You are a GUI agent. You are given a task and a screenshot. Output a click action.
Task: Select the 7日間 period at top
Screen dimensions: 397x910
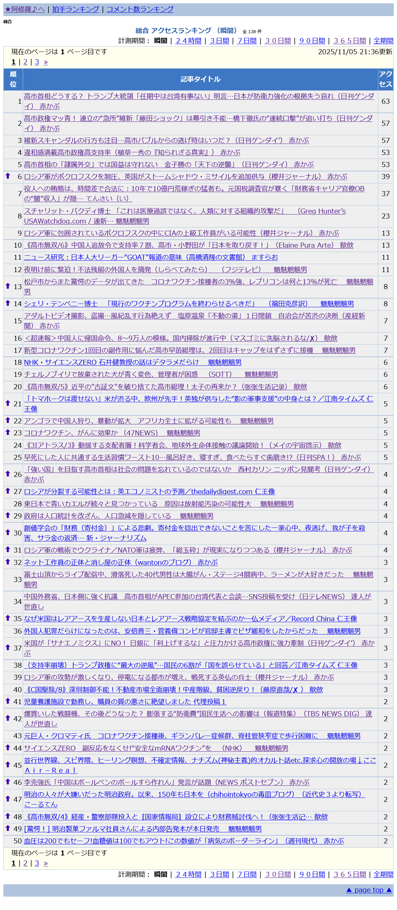(x=247, y=40)
